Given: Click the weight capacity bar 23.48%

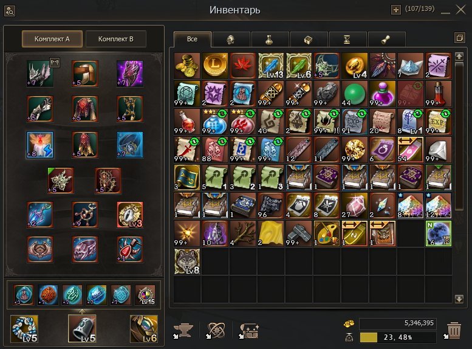Looking at the screenshot, I should pyautogui.click(x=398, y=337).
